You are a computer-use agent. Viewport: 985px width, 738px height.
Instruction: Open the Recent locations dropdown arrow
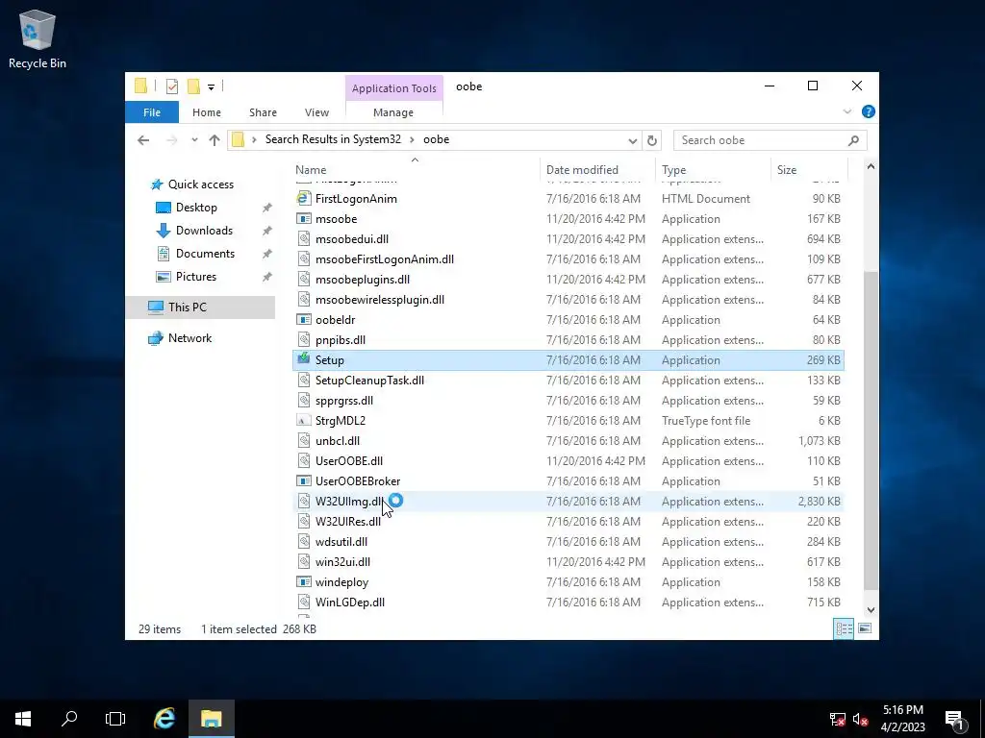(194, 140)
